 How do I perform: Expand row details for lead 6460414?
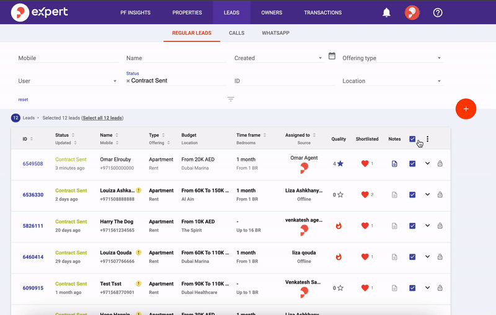pyautogui.click(x=427, y=257)
